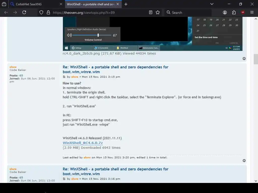Open a new browser tab
The width and height of the screenshot is (258, 193).
tap(126, 4)
